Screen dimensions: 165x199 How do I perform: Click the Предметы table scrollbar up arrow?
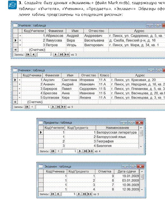141,128
